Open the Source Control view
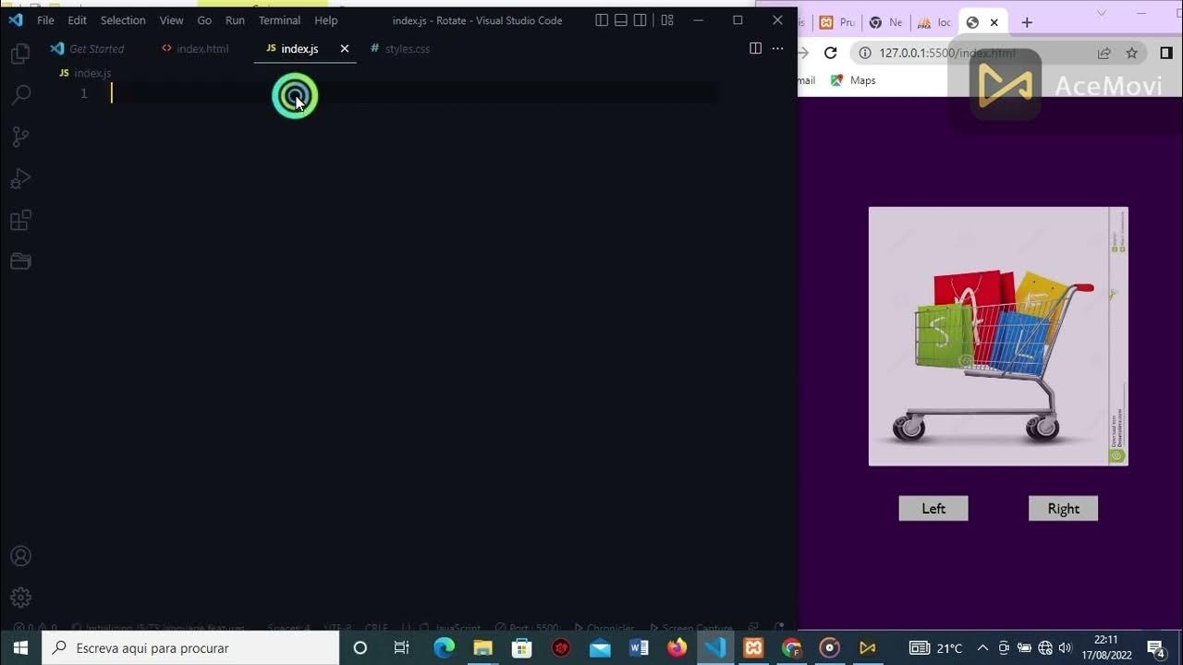 click(20, 137)
